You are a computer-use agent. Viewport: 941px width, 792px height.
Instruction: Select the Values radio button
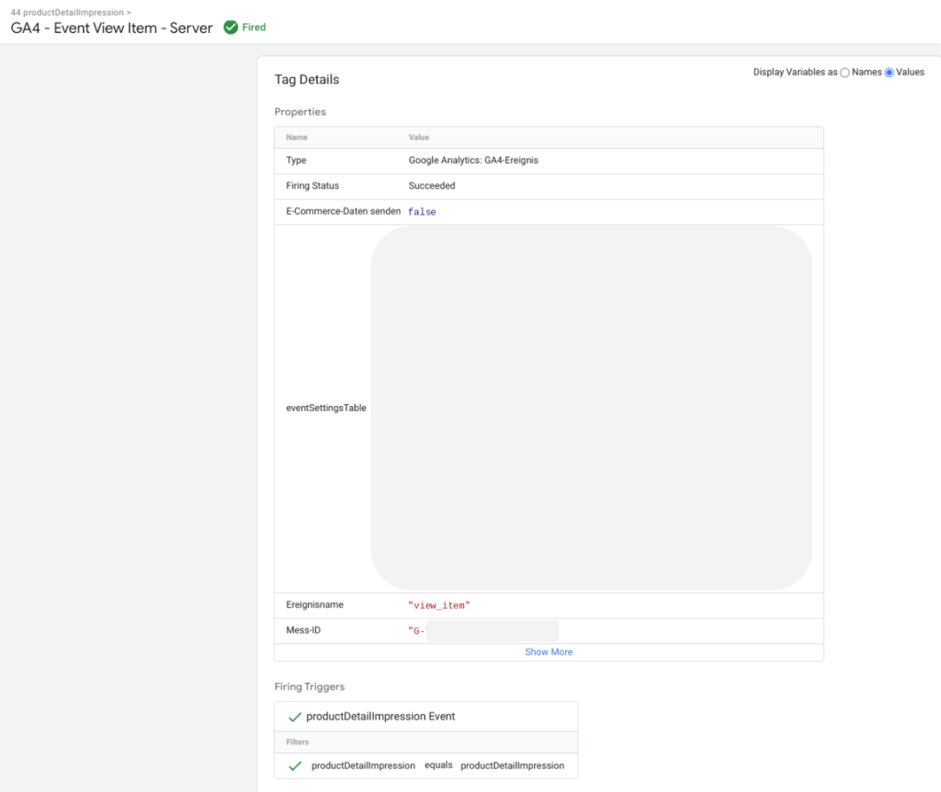click(888, 72)
